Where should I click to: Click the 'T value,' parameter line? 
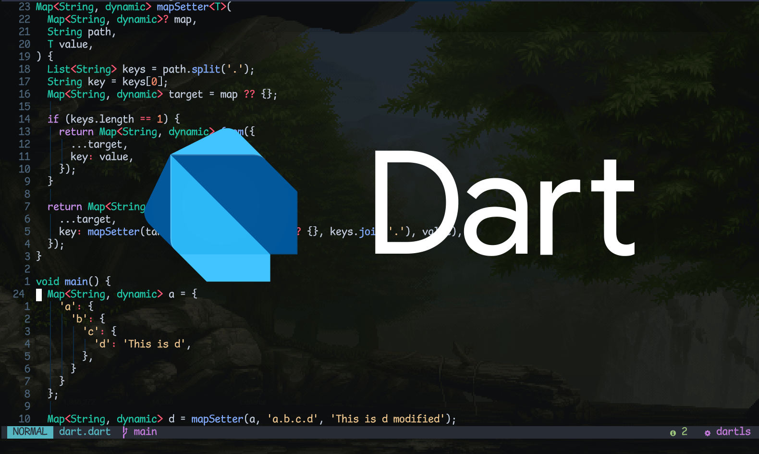coord(70,45)
